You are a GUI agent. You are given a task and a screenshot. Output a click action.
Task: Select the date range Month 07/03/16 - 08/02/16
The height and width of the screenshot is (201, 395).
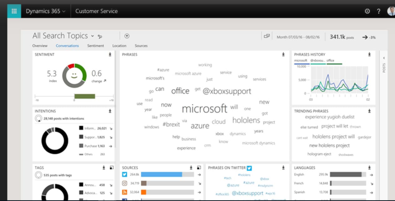click(x=299, y=37)
